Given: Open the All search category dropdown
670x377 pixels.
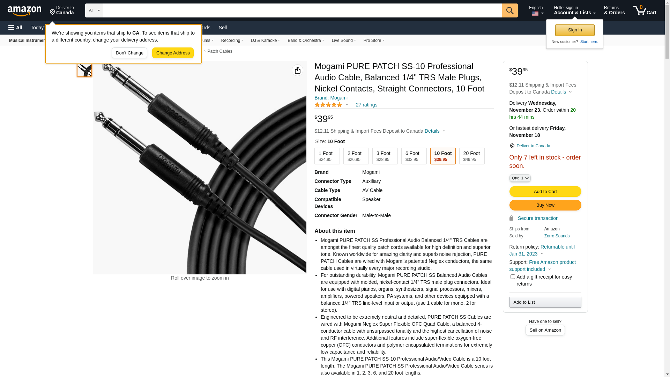Looking at the screenshot, I should 94,10.
